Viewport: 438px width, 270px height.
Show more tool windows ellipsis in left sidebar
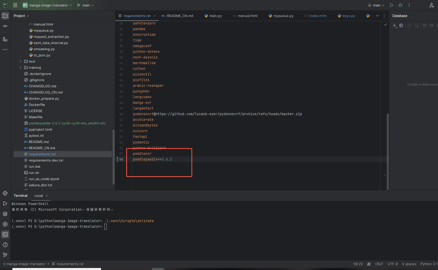[x=5, y=49]
